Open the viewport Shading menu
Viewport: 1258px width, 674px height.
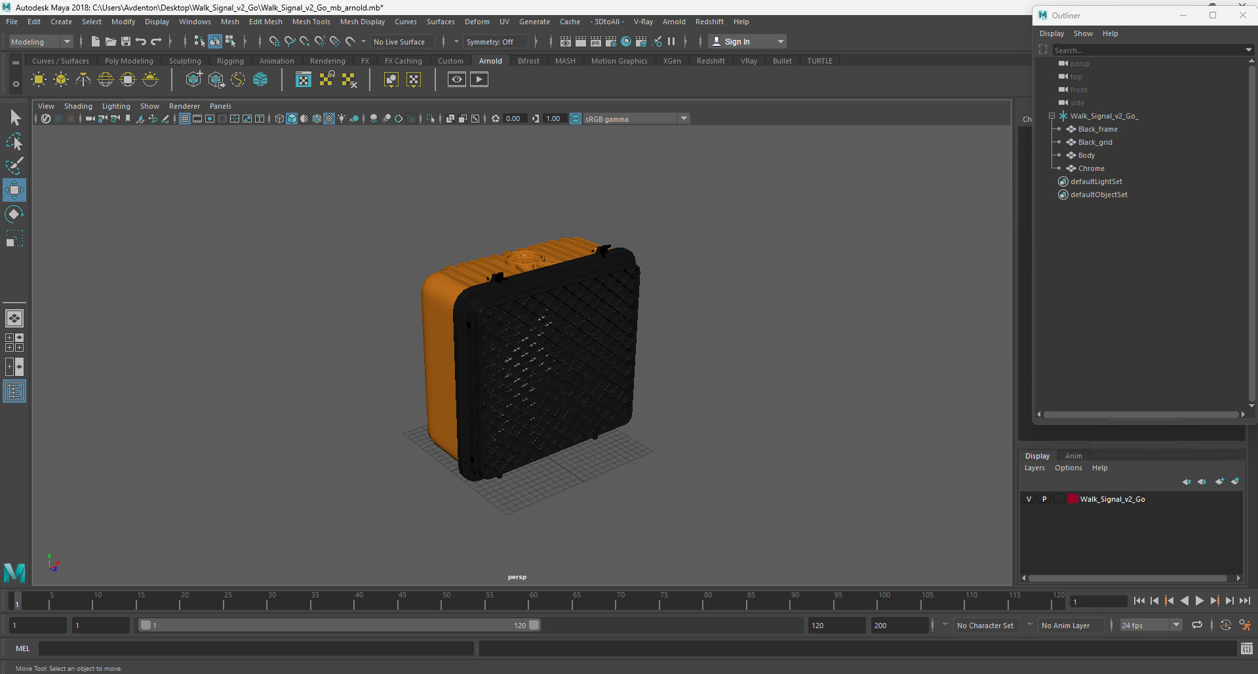coord(78,106)
